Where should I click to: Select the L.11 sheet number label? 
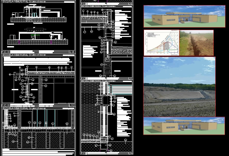[x=130, y=79]
